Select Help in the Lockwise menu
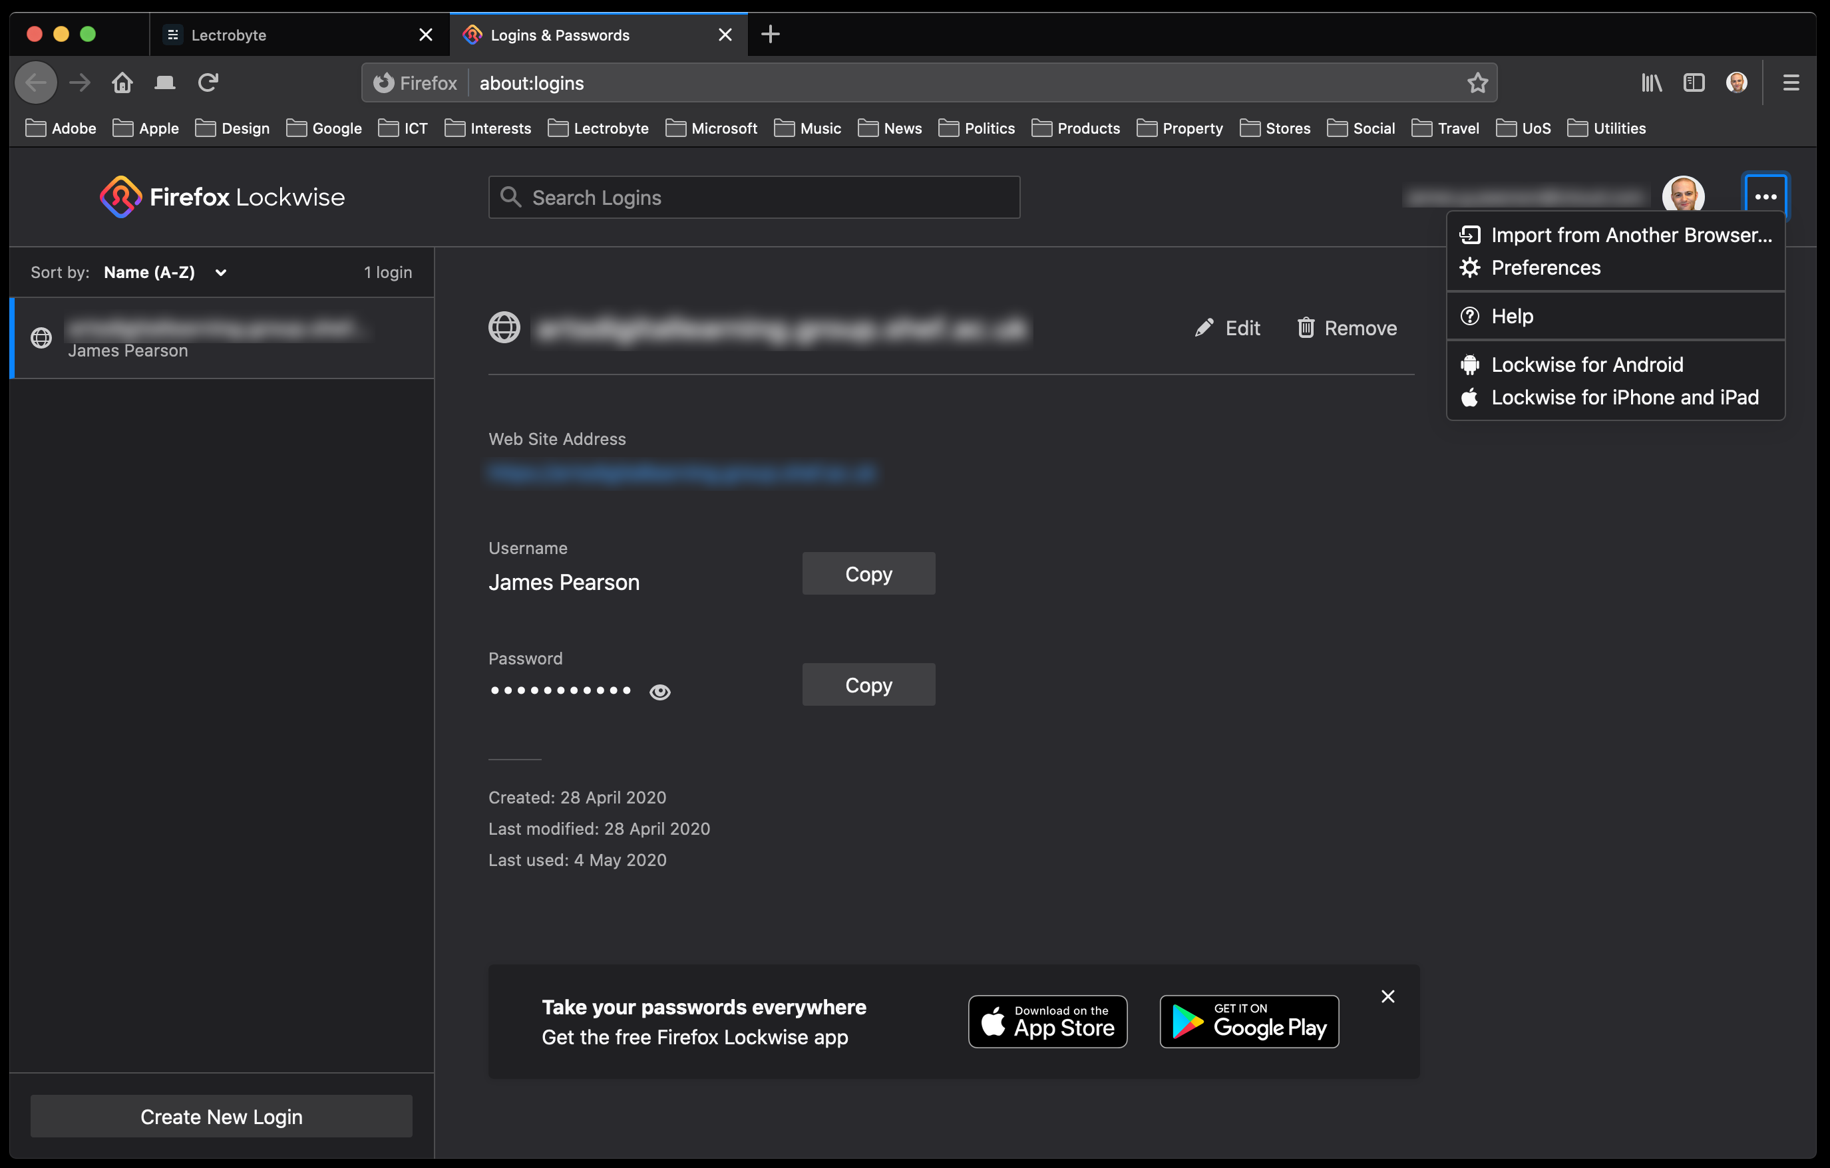 tap(1616, 316)
